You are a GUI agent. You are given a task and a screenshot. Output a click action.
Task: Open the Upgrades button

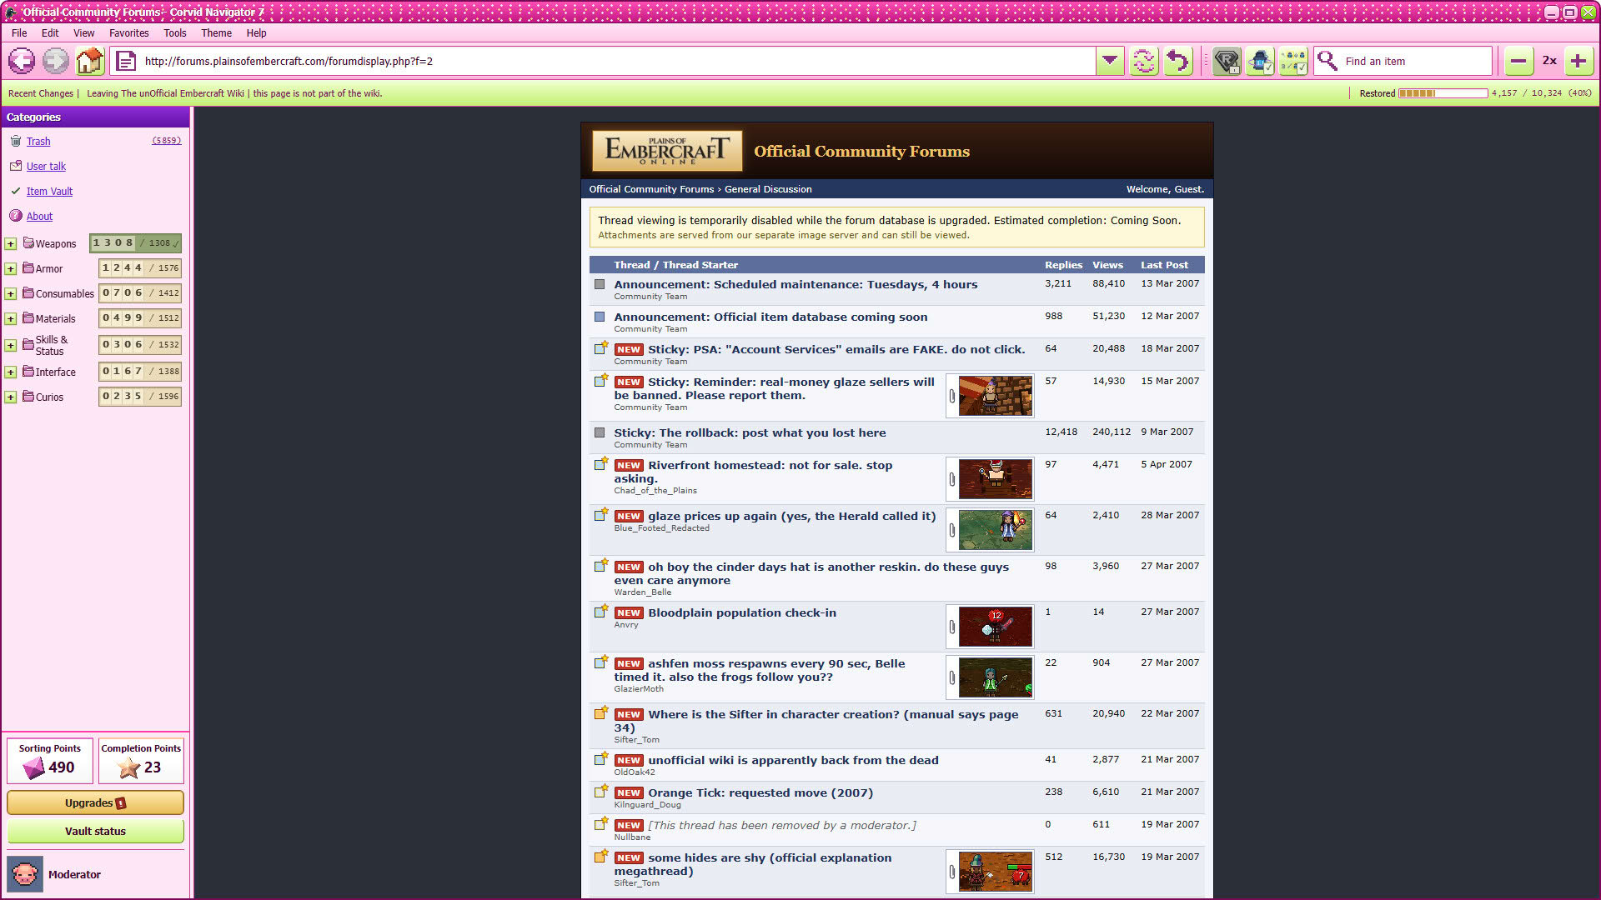pos(95,802)
